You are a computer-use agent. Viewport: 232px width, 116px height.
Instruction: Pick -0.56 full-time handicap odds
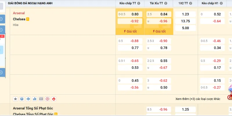point(130,88)
